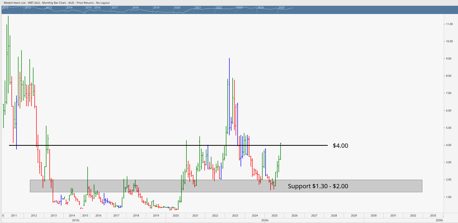Click 2018 on the bottom time axis

[x=136, y=215]
